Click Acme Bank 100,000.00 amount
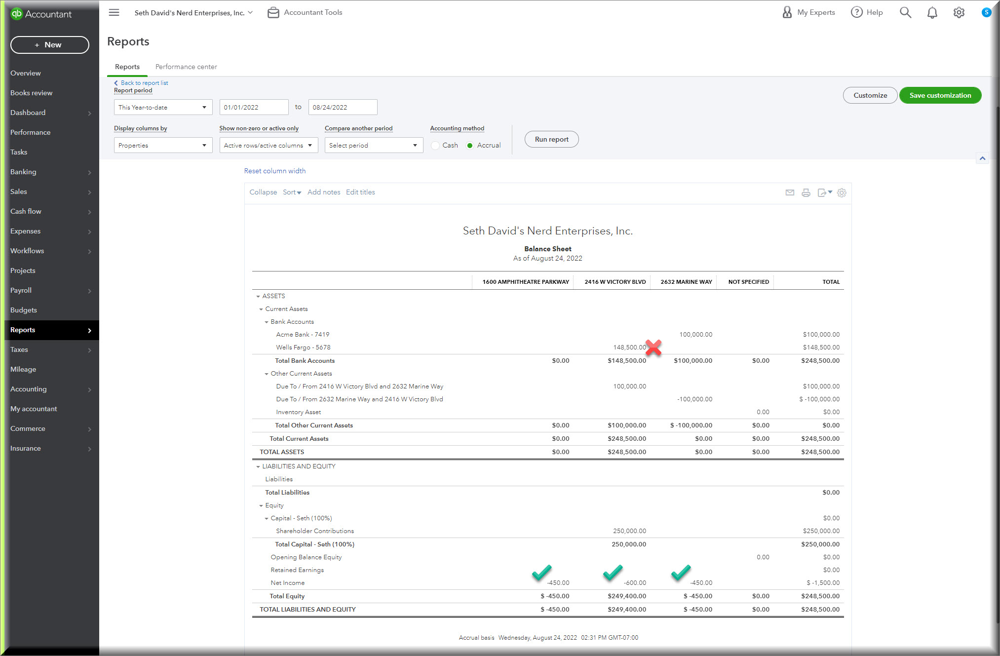 pos(695,335)
